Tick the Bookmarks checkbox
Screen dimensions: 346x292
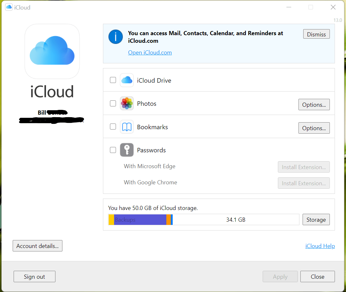[113, 127]
